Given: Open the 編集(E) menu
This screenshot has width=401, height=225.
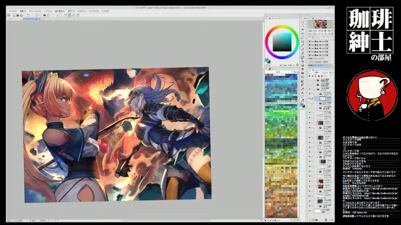Looking at the screenshot, I should [x=23, y=11].
